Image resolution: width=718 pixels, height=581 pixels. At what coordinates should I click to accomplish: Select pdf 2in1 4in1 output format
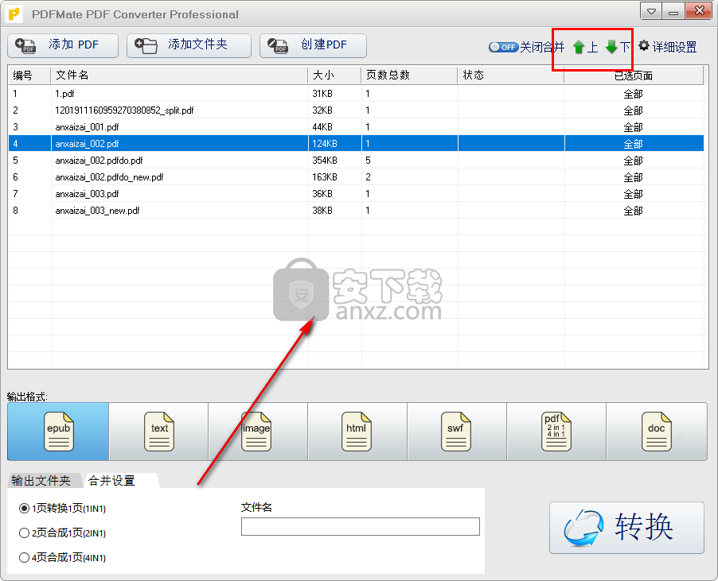[x=556, y=431]
